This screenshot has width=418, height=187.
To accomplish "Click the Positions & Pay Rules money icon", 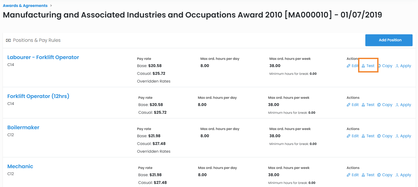I will click(x=8, y=40).
